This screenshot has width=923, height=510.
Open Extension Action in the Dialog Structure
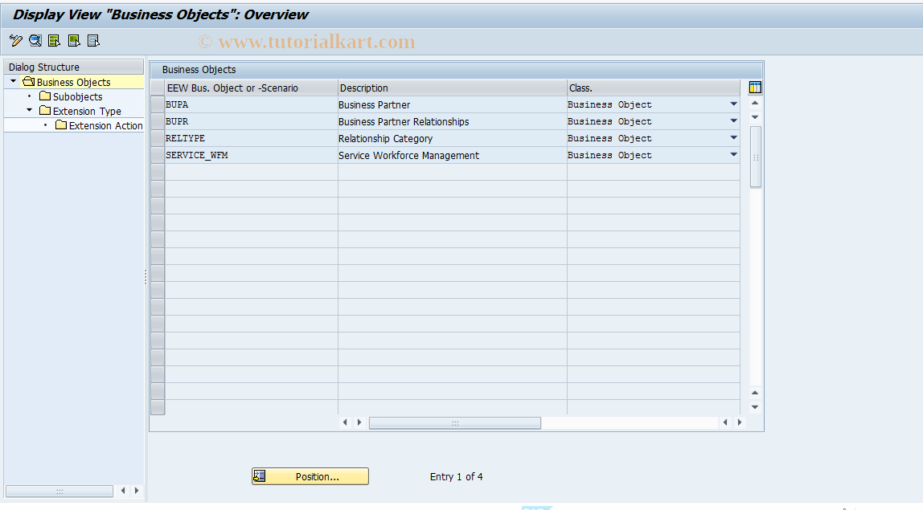pyautogui.click(x=105, y=125)
